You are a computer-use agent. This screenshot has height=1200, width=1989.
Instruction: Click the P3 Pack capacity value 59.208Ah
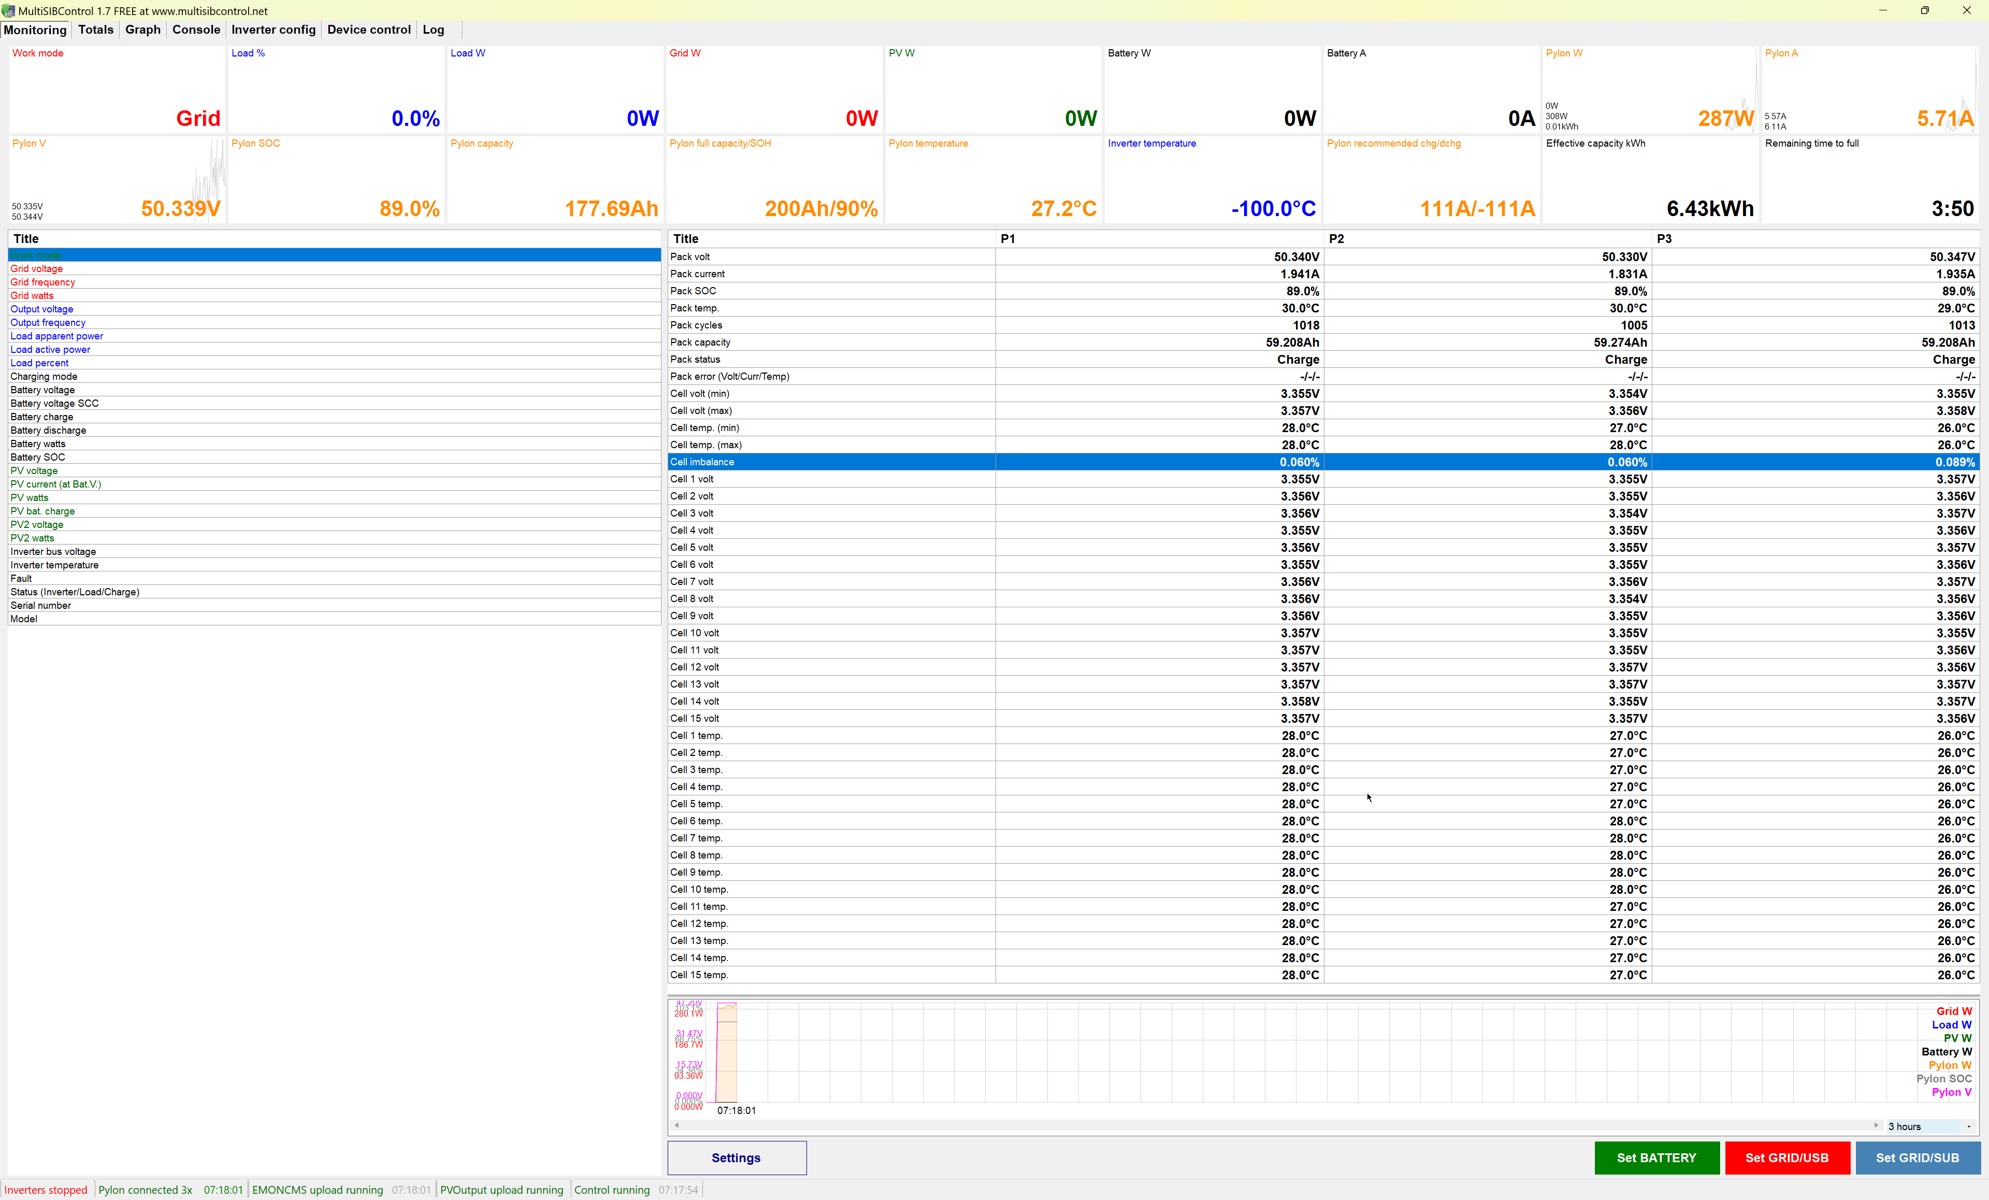click(x=1948, y=342)
